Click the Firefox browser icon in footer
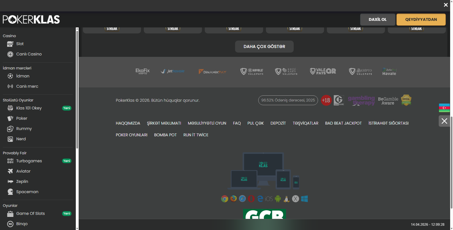Screen dimensions: 453x230 tap(234, 199)
